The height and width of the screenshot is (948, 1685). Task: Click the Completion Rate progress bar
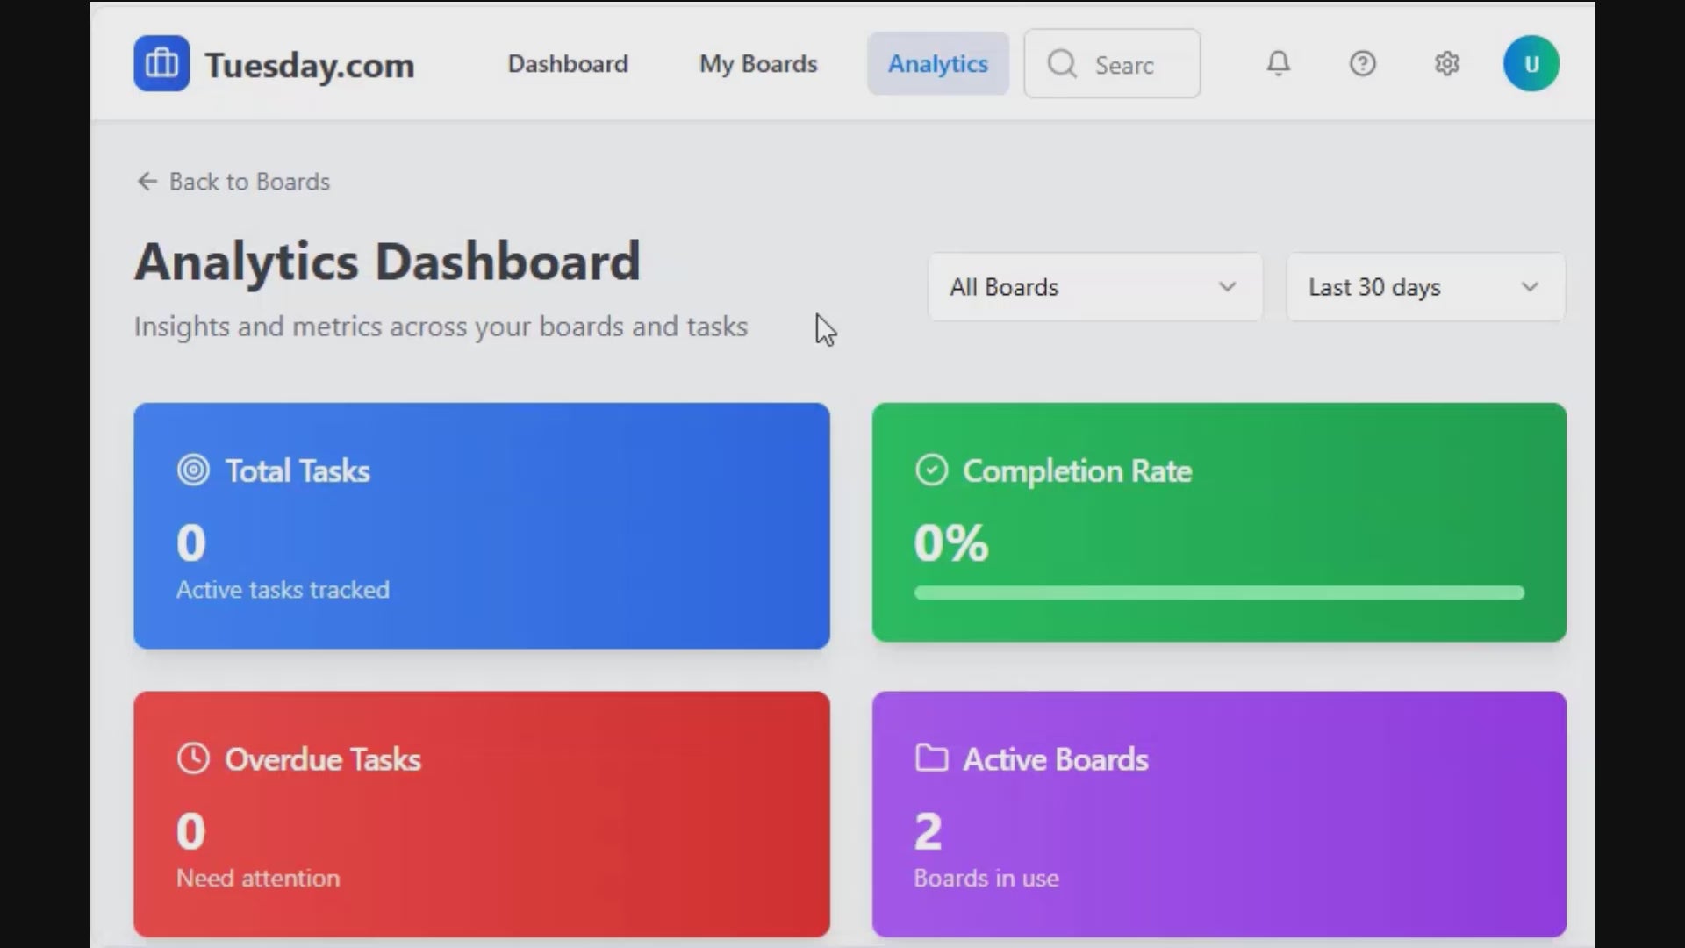point(1218,593)
